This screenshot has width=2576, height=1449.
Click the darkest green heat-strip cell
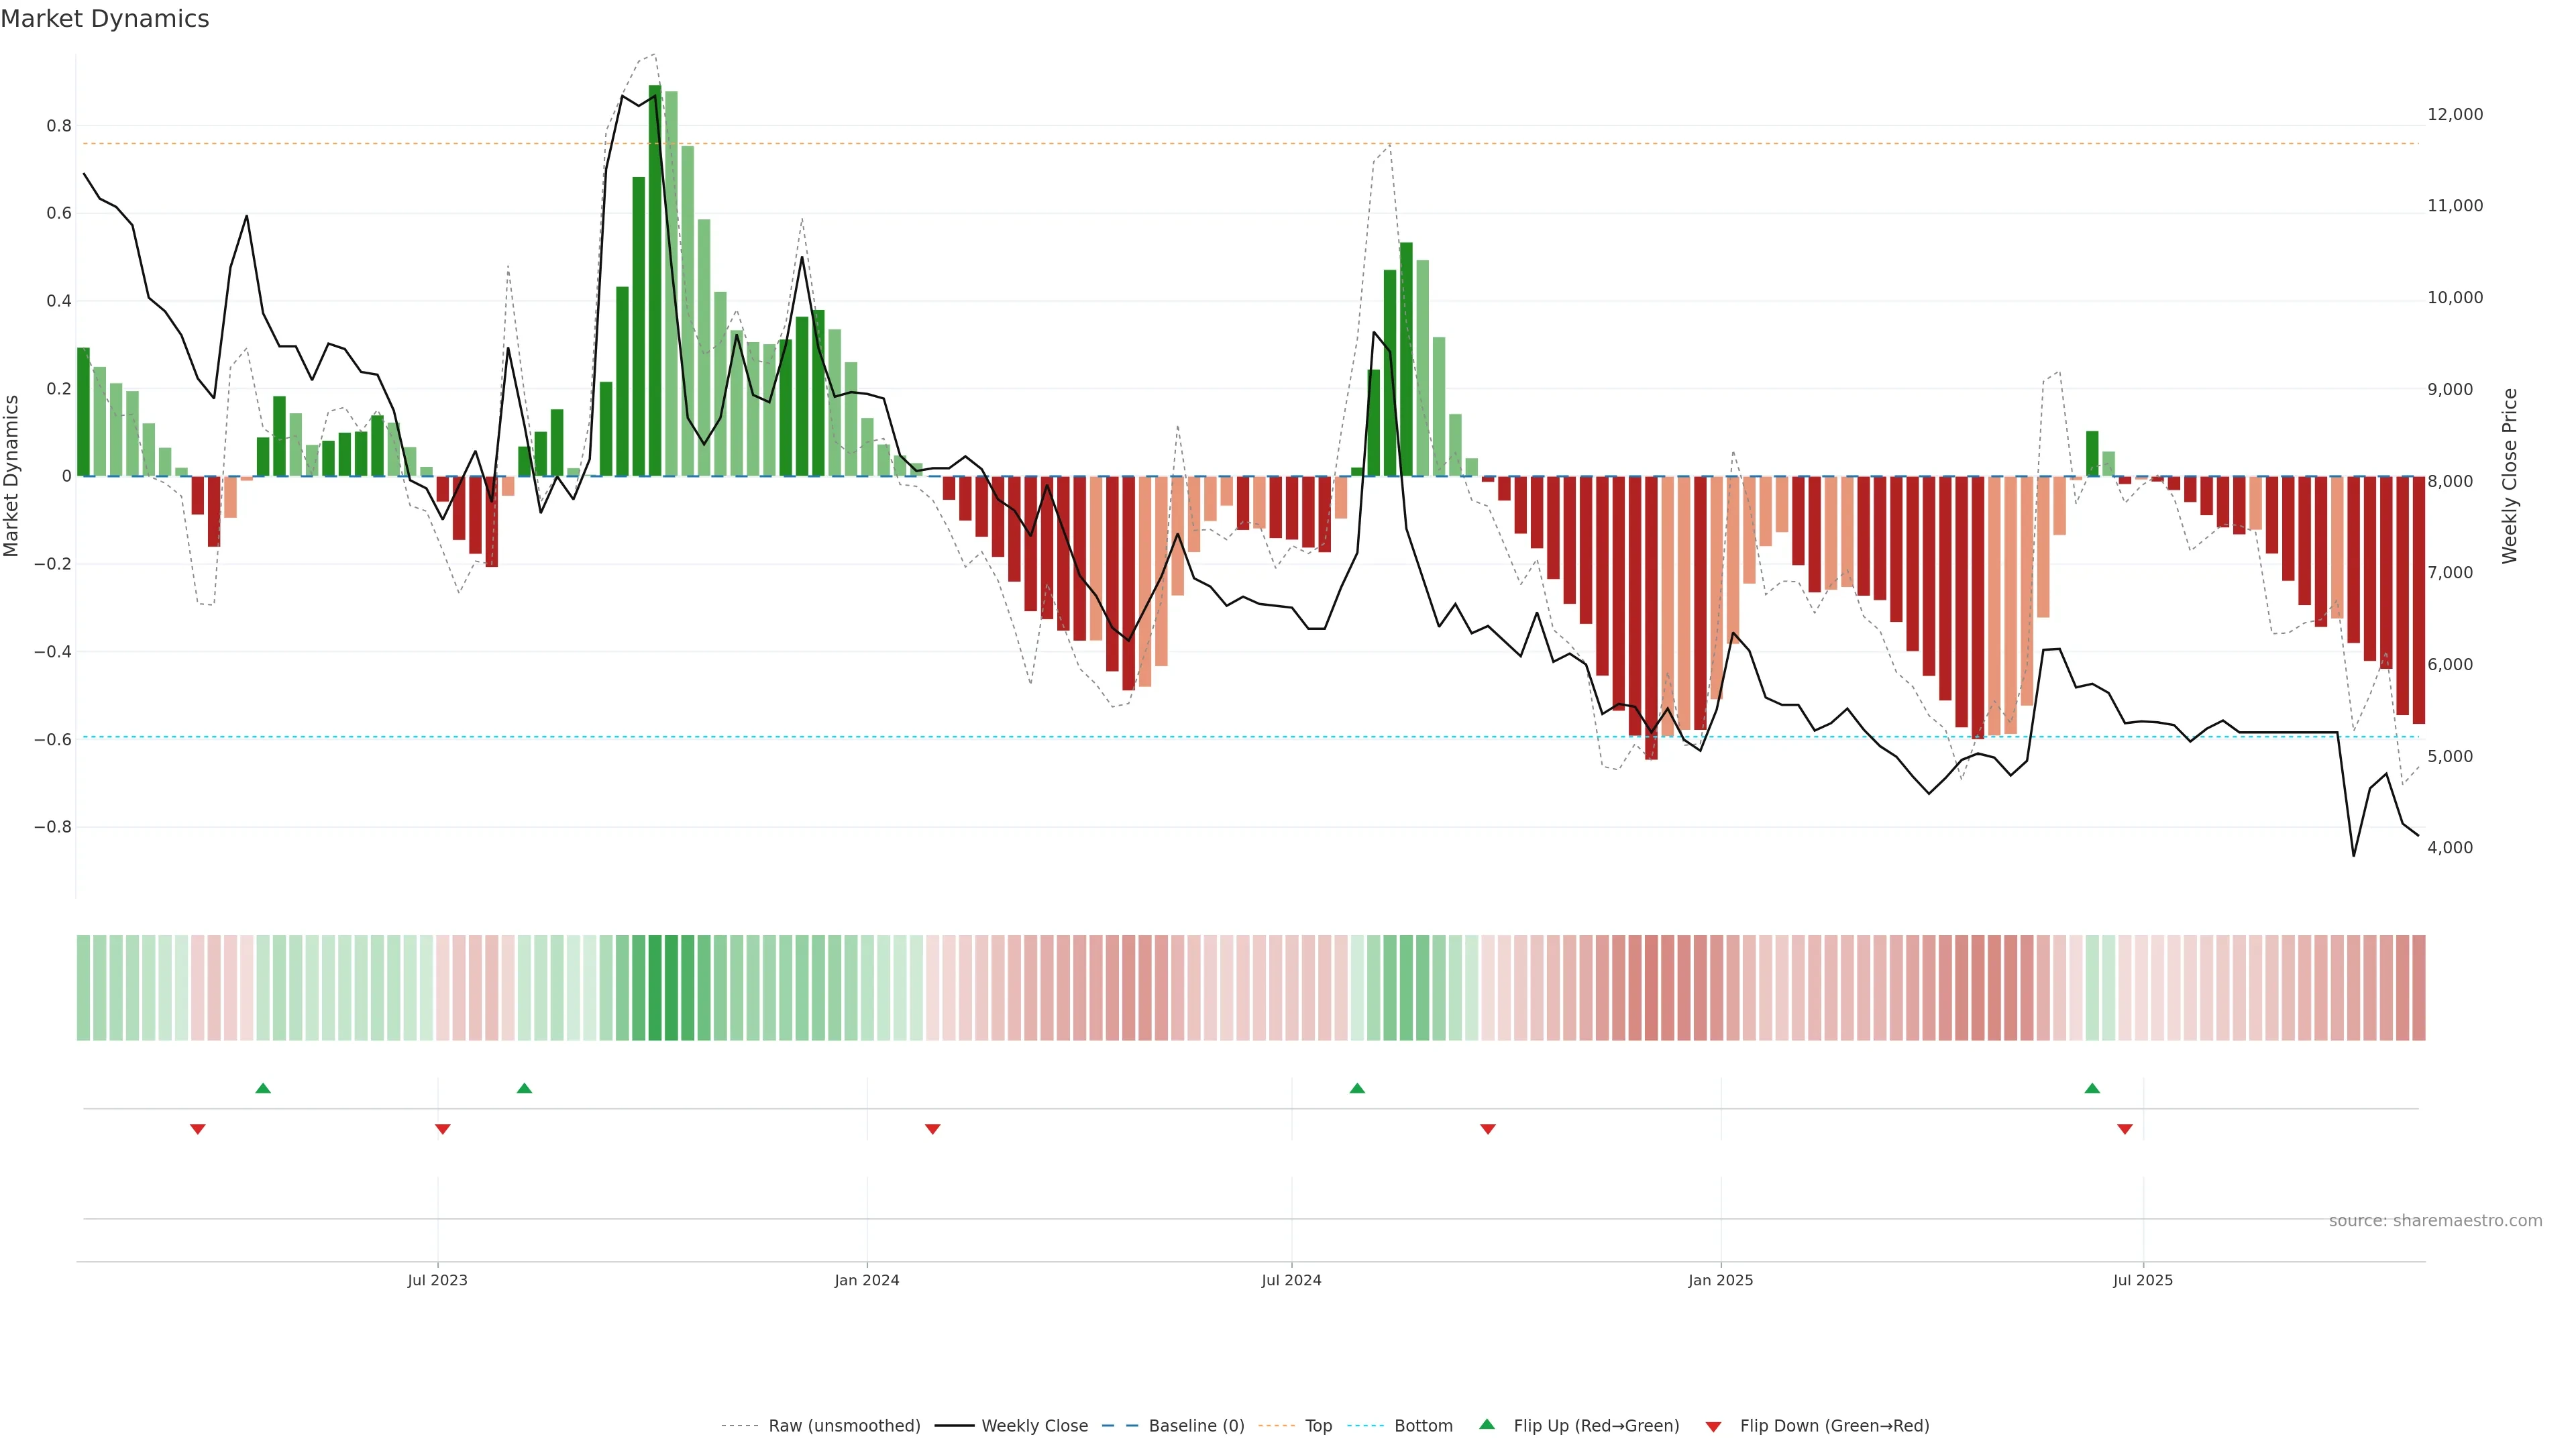coord(655,987)
